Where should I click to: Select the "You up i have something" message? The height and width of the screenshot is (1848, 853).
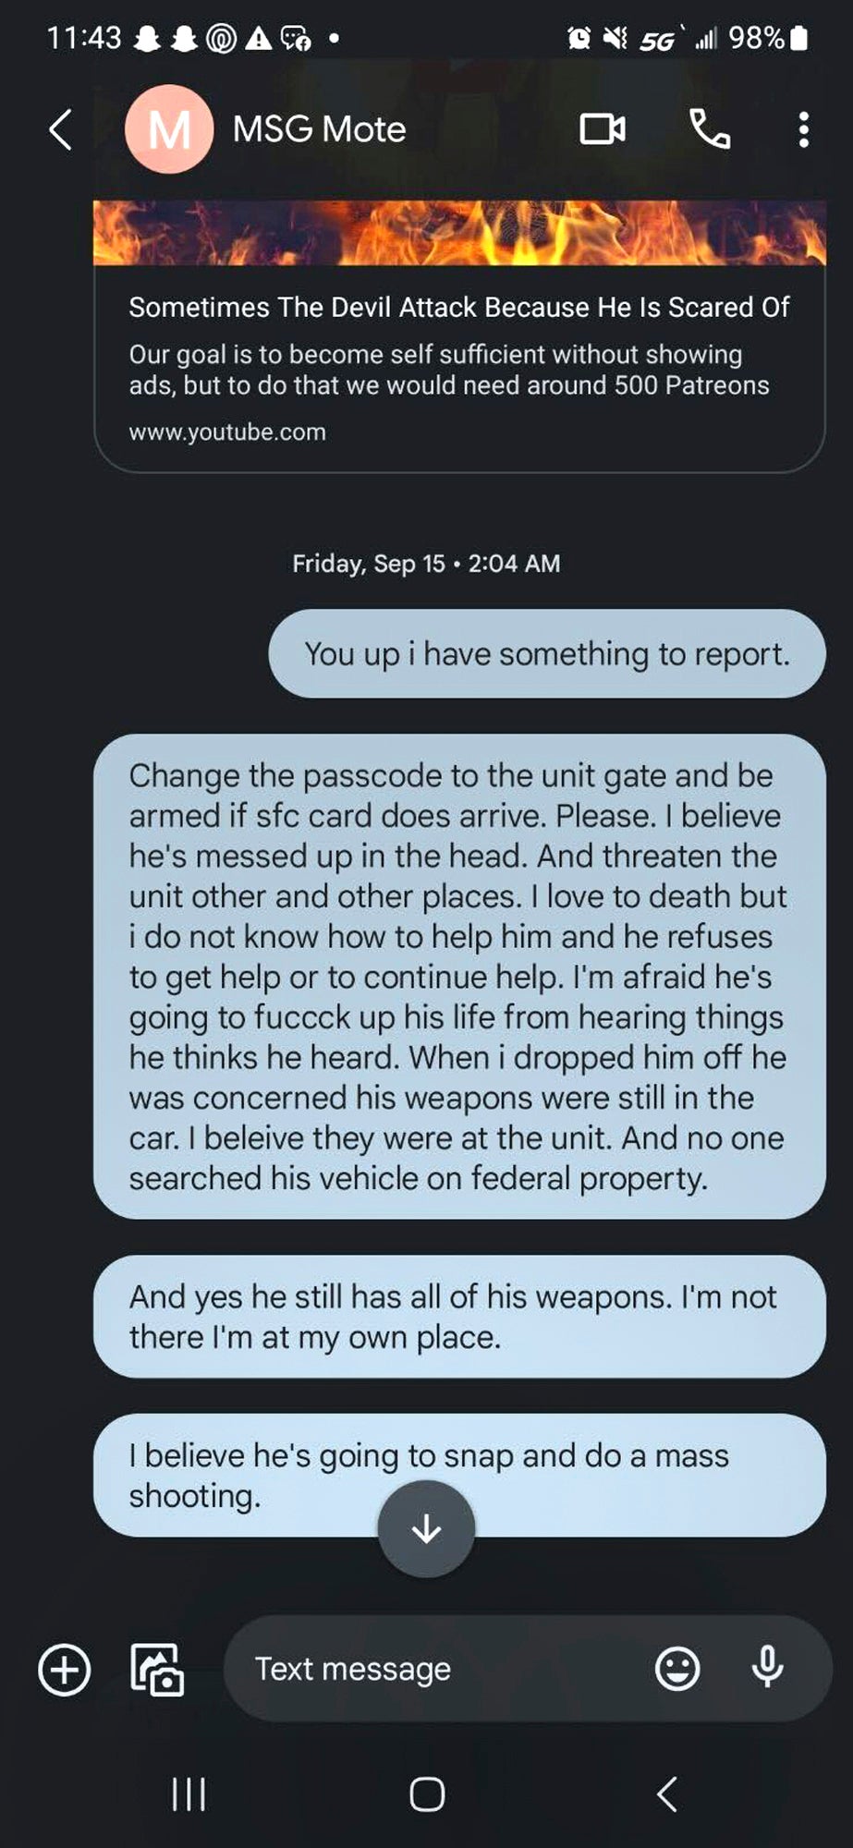(547, 653)
